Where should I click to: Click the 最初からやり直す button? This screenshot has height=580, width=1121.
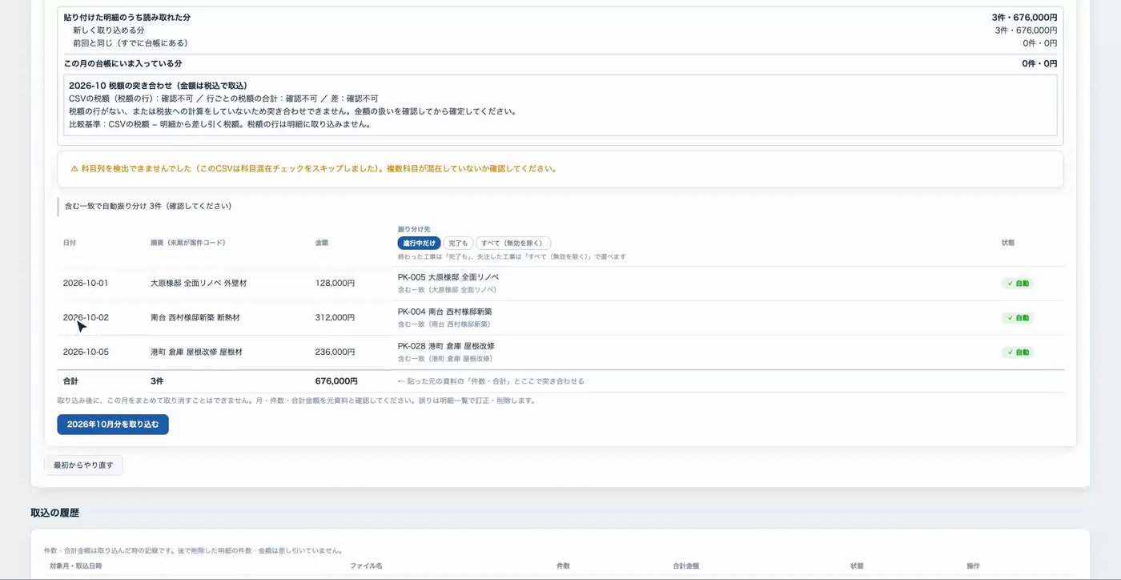tap(83, 465)
